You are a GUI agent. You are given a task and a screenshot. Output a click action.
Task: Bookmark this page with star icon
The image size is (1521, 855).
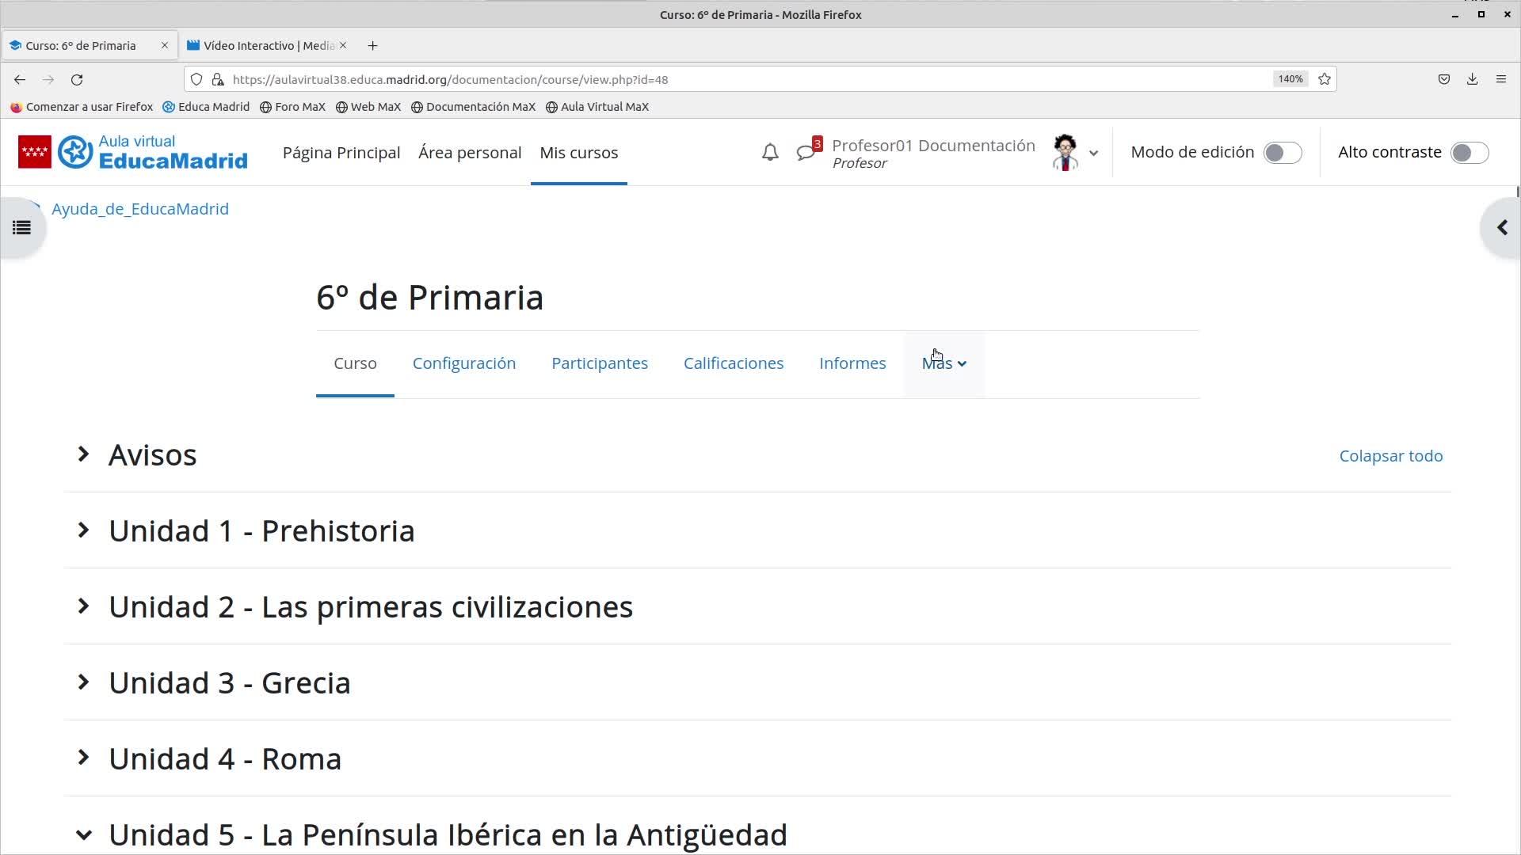tap(1324, 79)
